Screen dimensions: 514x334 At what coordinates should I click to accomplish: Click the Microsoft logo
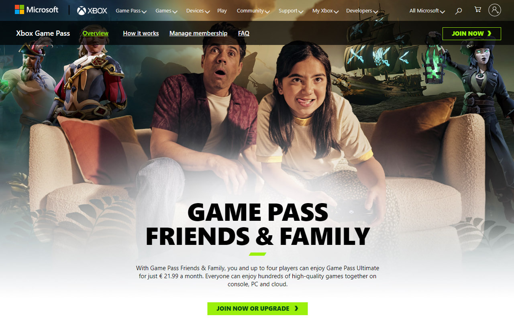[37, 10]
